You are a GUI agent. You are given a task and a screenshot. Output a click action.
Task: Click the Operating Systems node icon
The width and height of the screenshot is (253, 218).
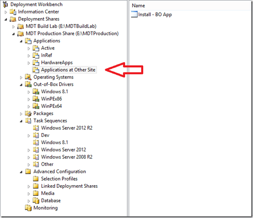tap(28, 77)
